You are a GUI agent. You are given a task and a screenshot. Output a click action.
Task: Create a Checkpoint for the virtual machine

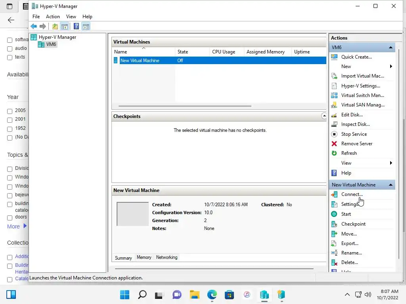pyautogui.click(x=353, y=224)
